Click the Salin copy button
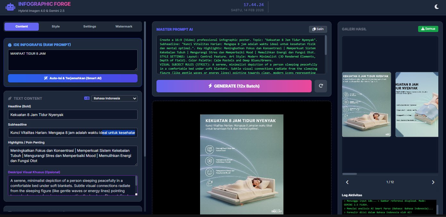This screenshot has height=217, width=446. click(318, 29)
